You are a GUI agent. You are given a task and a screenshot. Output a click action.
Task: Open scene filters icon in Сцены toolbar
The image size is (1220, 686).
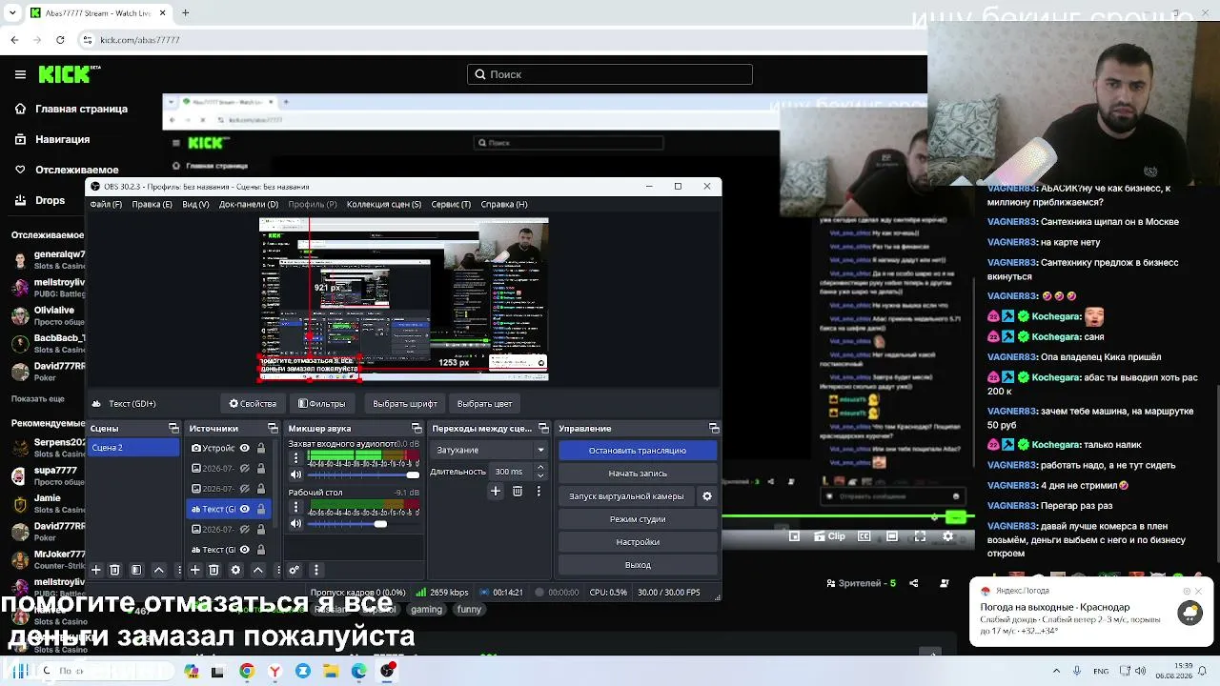point(136,570)
